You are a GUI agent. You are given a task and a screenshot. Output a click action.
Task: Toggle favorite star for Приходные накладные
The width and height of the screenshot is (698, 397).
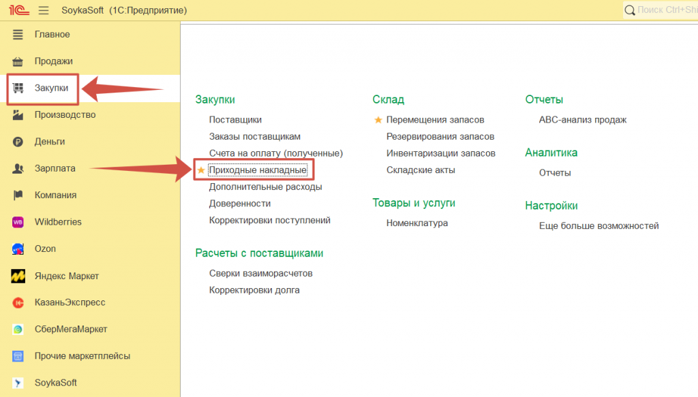(201, 170)
